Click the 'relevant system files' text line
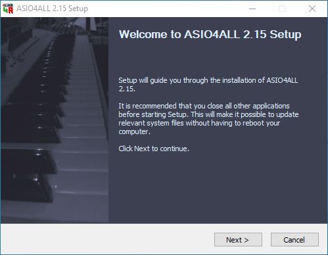Screen dimensions: 328x255 (x=199, y=123)
